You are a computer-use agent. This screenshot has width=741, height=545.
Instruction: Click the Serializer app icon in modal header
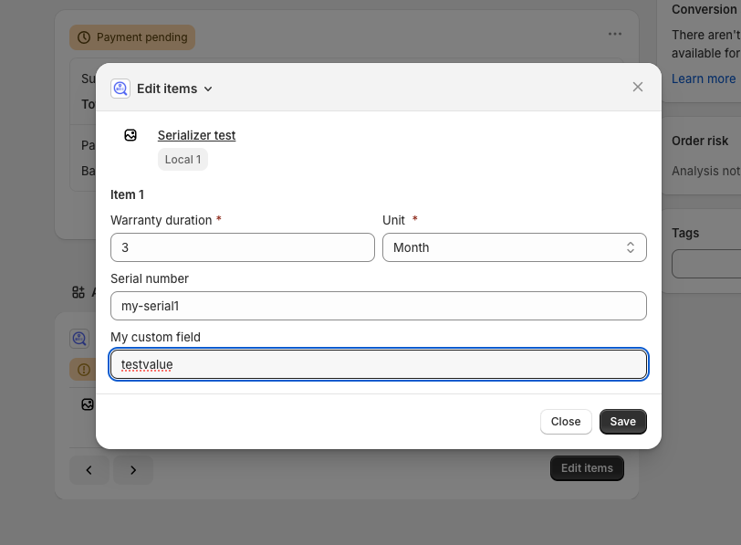pyautogui.click(x=120, y=89)
